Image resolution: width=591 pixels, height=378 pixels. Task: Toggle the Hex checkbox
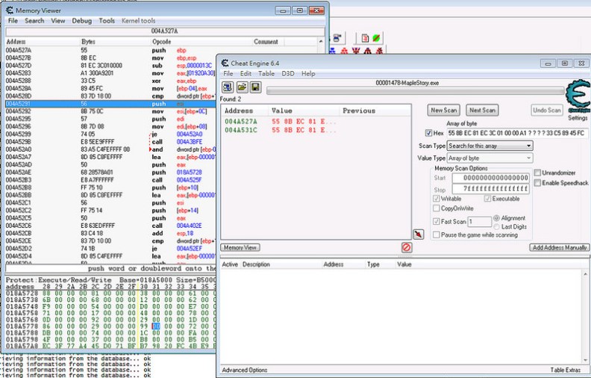point(428,133)
